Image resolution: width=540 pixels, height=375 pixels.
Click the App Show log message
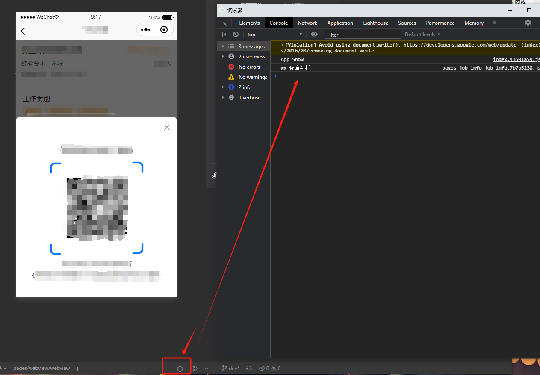coord(292,60)
